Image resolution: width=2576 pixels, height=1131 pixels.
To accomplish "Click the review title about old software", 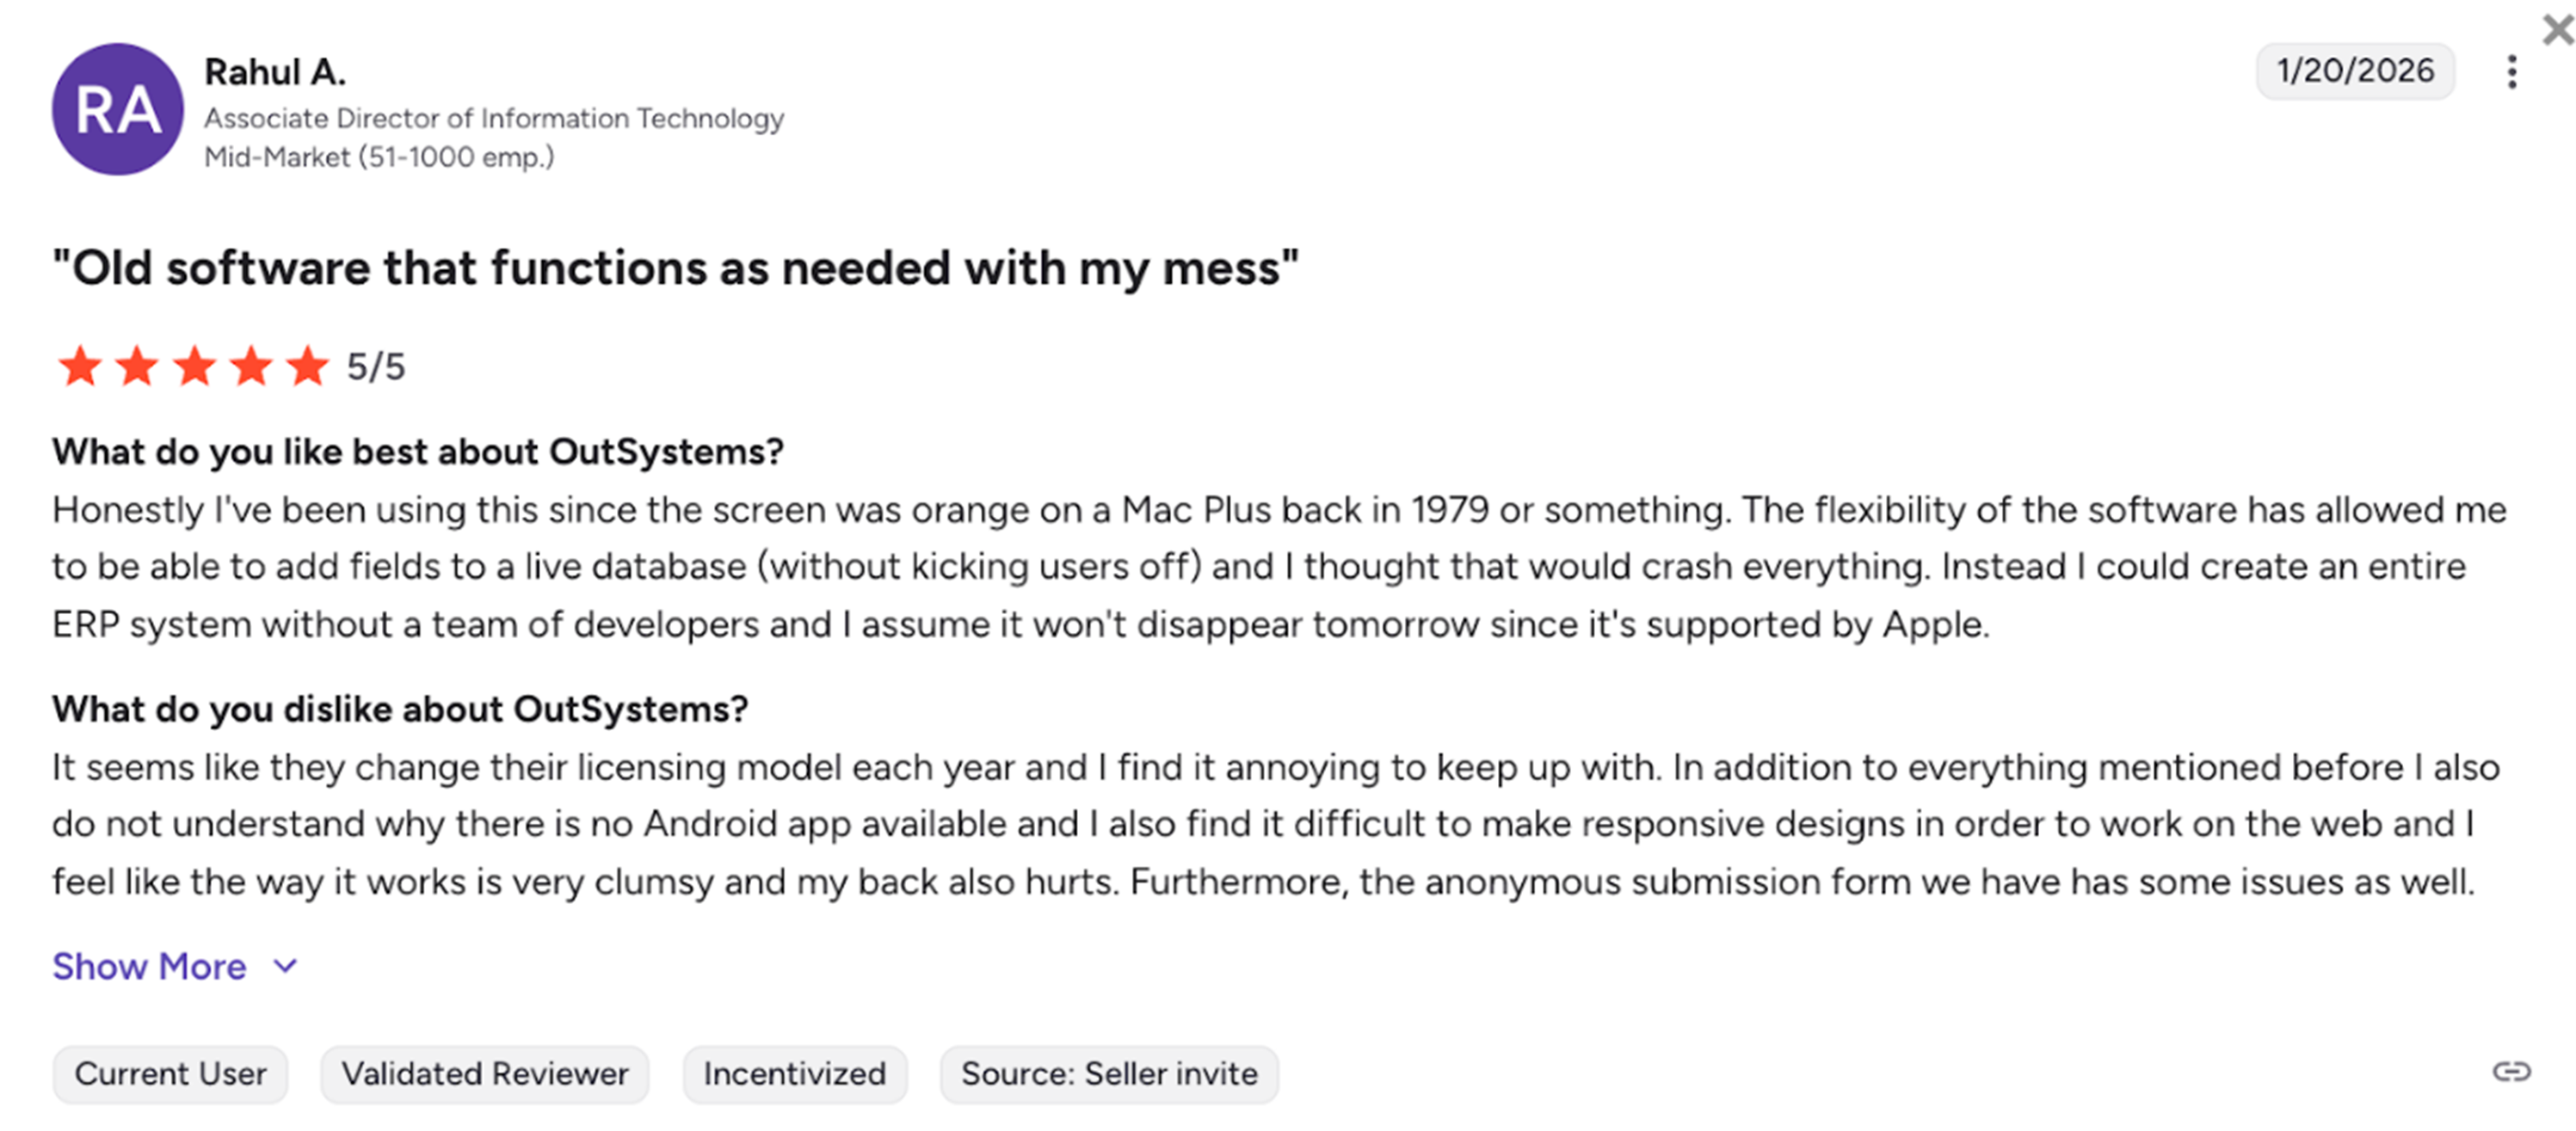I will (x=675, y=268).
